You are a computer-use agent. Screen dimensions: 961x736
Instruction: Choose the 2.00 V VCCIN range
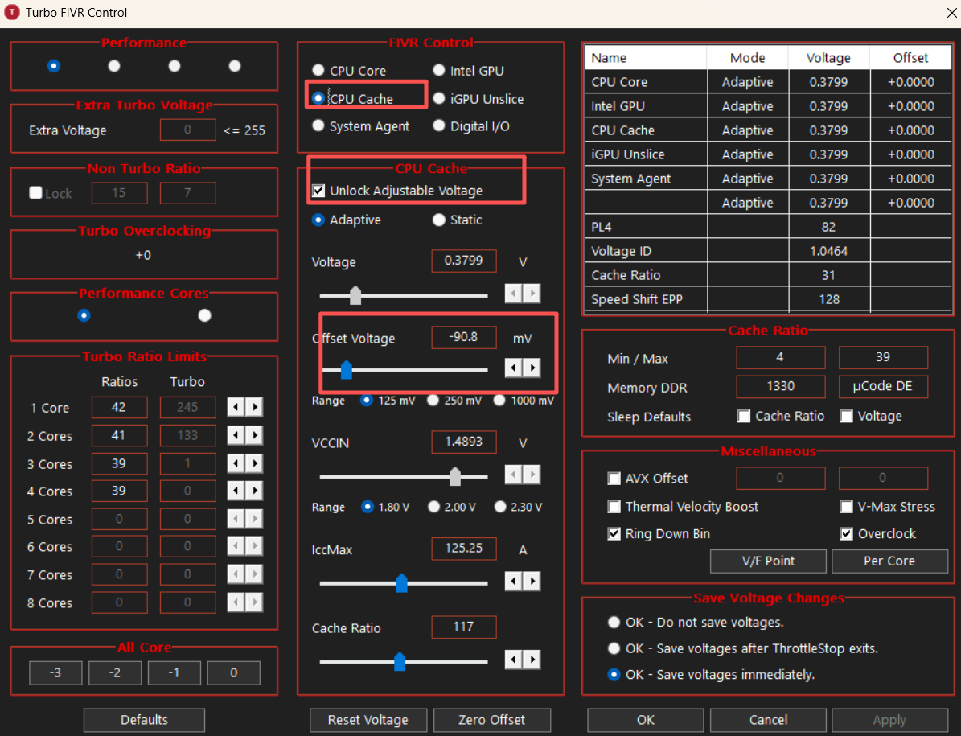[434, 507]
